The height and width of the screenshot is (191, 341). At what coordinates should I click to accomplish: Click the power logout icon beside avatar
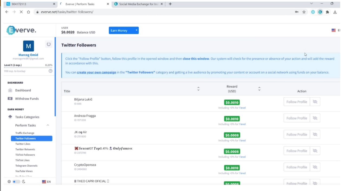click(x=49, y=44)
